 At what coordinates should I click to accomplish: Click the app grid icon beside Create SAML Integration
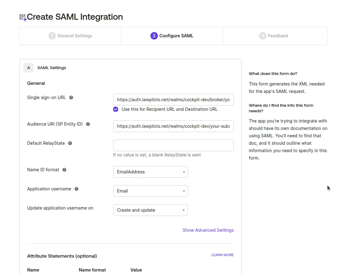[23, 17]
